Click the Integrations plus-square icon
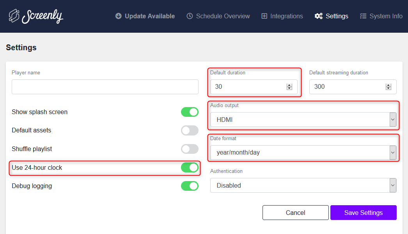 point(264,16)
